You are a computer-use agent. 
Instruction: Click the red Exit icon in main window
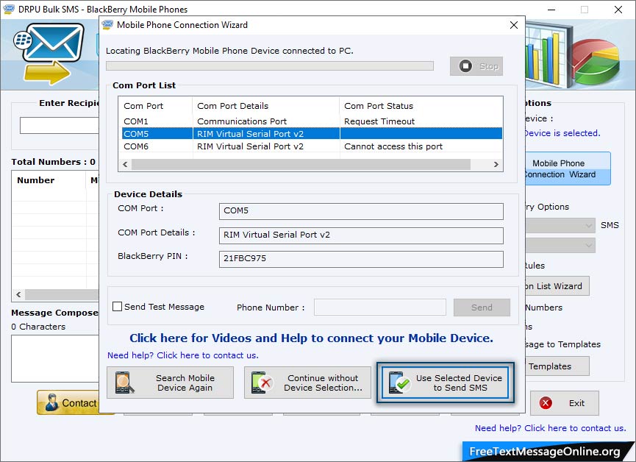tap(546, 402)
